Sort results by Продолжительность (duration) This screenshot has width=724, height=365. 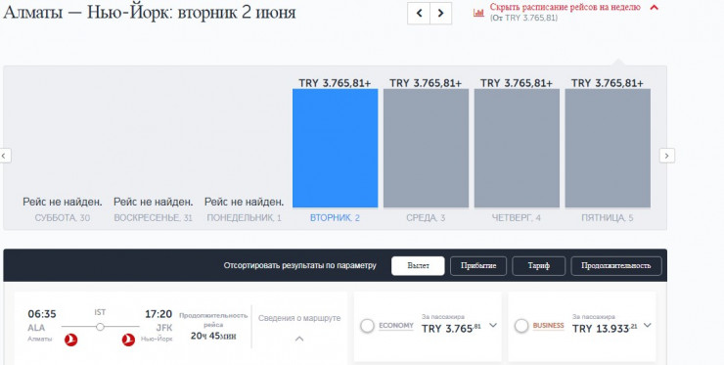tap(616, 266)
